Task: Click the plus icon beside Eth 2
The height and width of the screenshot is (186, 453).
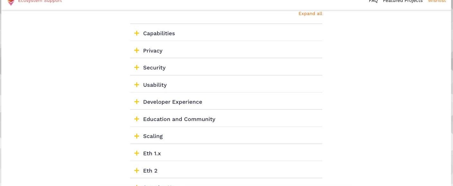Action: [137, 171]
